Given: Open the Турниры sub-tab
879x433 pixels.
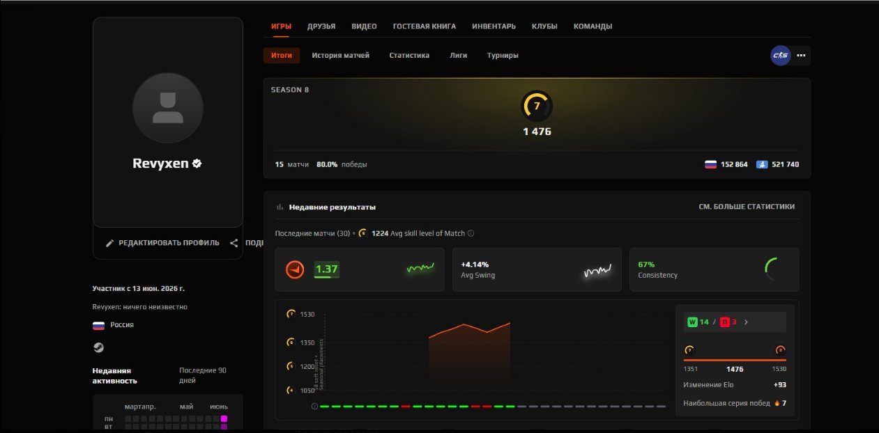Looking at the screenshot, I should [503, 55].
